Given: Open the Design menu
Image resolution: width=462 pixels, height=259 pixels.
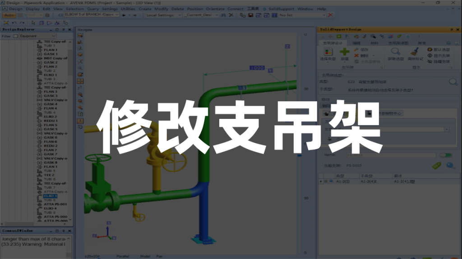Looking at the screenshot, I should tap(16, 9).
